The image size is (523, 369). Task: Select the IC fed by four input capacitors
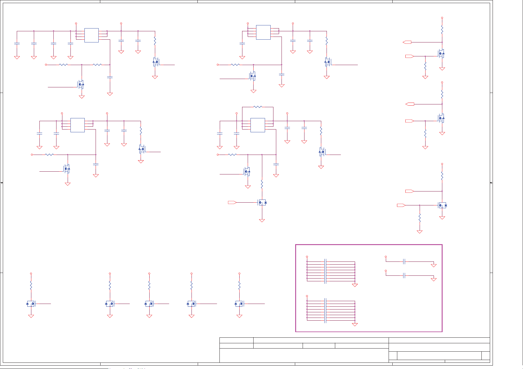pyautogui.click(x=92, y=35)
